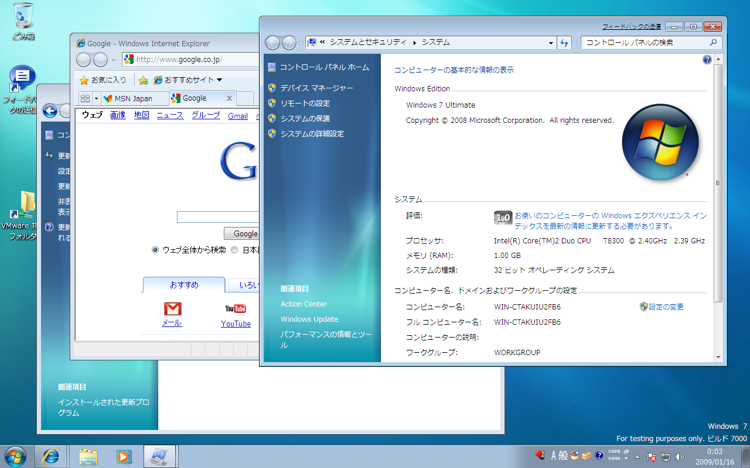Click the Show desktop button at taskbar end
Screen dimensions: 750x468
[x=745, y=456]
